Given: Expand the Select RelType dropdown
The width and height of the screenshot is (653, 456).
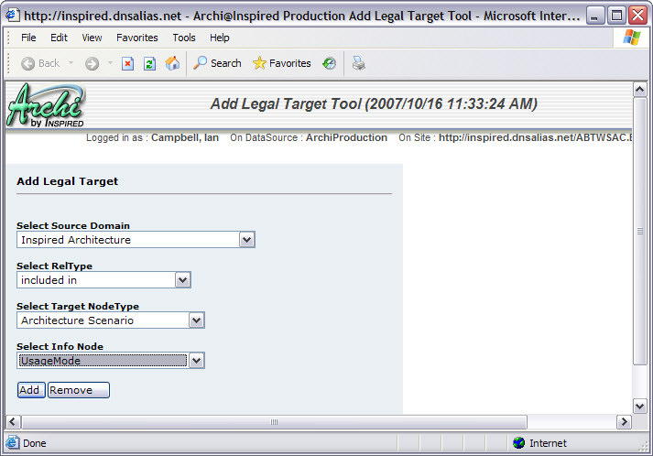Looking at the screenshot, I should pyautogui.click(x=182, y=280).
